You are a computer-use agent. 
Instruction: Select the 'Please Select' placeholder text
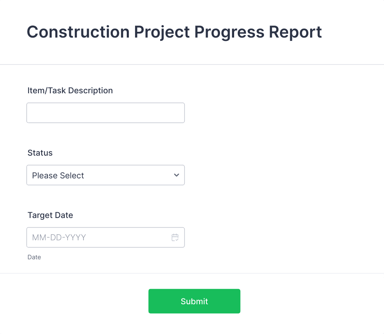click(58, 175)
